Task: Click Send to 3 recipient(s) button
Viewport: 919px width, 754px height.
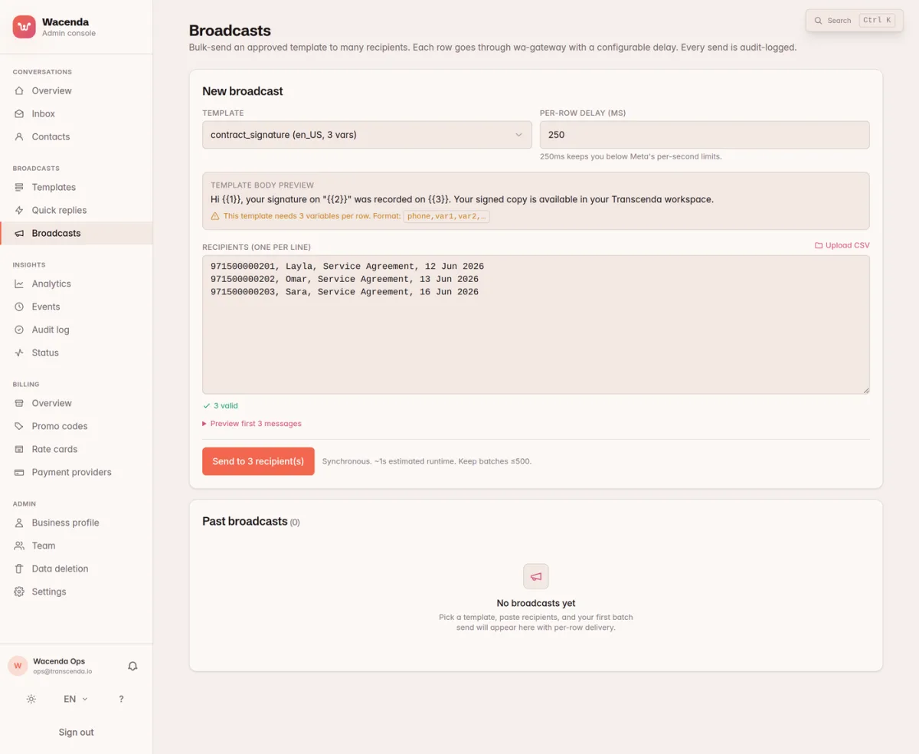Action: [x=258, y=461]
